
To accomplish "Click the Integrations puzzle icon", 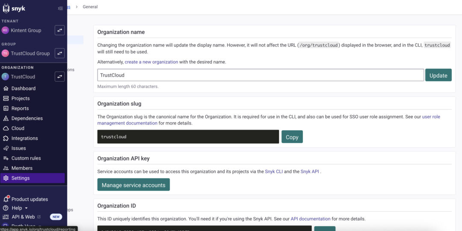I will point(6,138).
